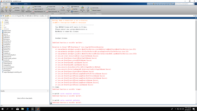The width and height of the screenshot is (197, 111).
Task: Click Run and Time profiler
Action: click(51, 9)
